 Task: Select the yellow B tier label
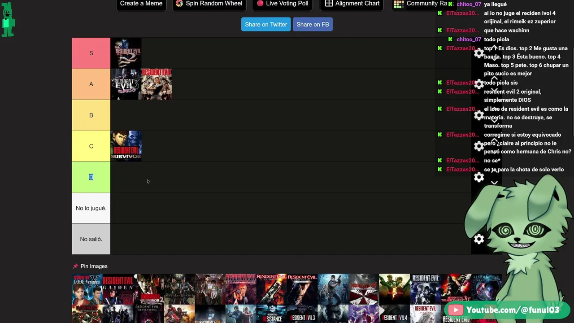pyautogui.click(x=91, y=115)
